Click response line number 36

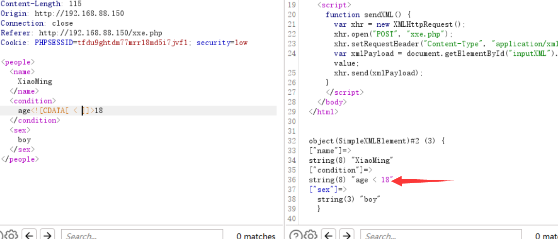click(x=291, y=180)
